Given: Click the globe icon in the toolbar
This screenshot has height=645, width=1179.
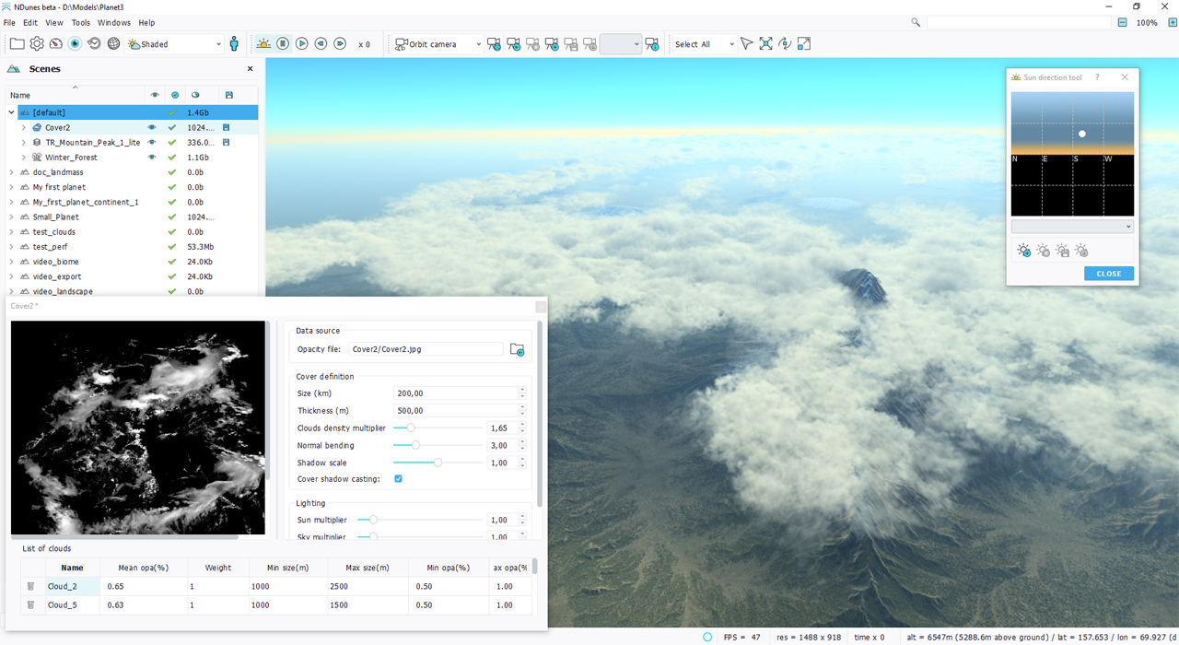Looking at the screenshot, I should pyautogui.click(x=114, y=43).
